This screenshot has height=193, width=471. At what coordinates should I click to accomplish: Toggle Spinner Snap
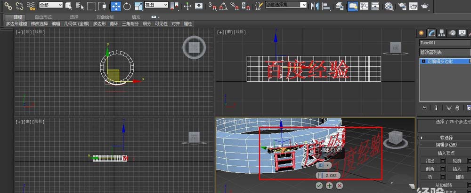tap(245, 5)
